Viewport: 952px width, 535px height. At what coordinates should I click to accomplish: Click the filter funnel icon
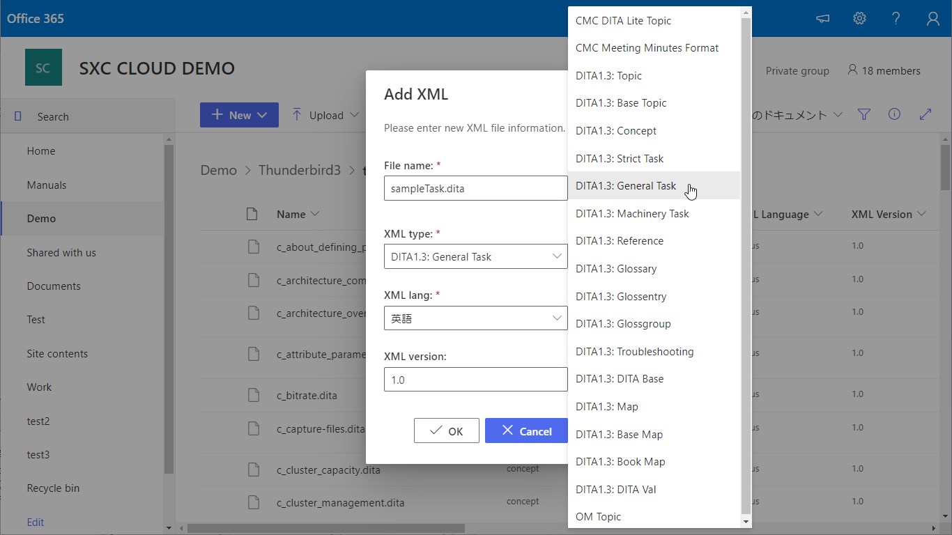pos(864,115)
